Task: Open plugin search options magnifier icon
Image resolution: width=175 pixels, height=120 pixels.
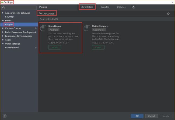Action: (40, 14)
